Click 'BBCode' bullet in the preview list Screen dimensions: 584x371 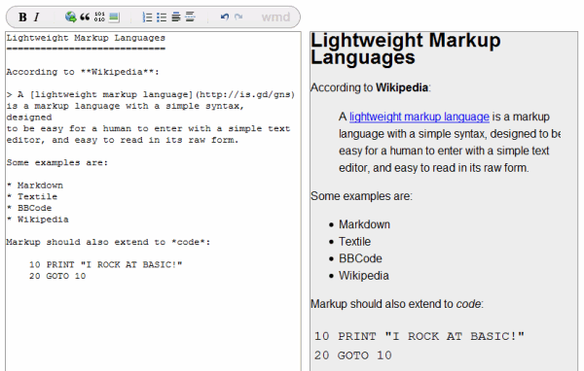click(360, 258)
